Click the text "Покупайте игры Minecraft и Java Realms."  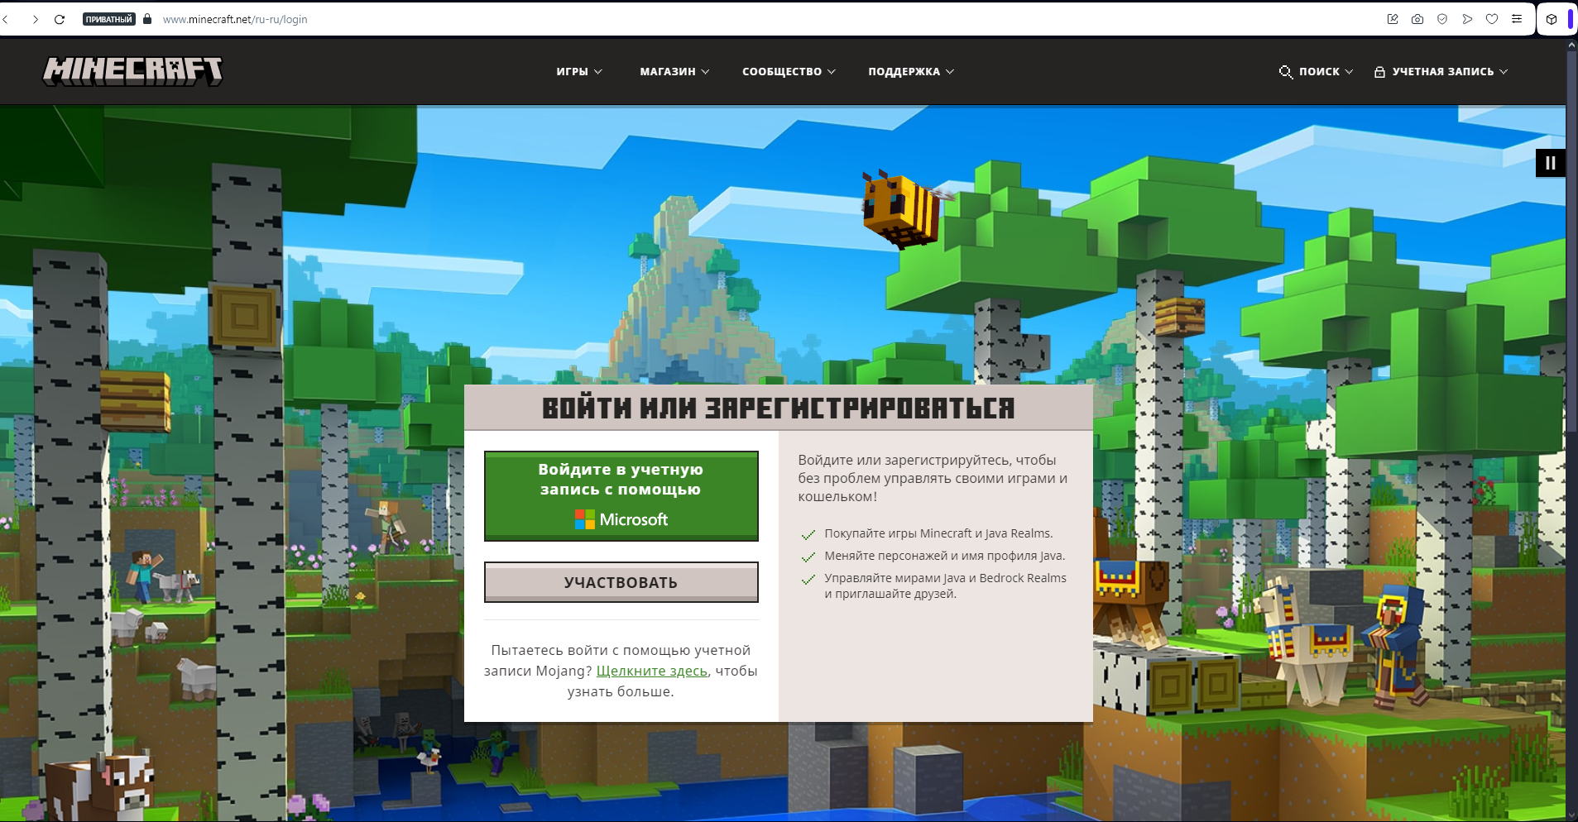938,533
